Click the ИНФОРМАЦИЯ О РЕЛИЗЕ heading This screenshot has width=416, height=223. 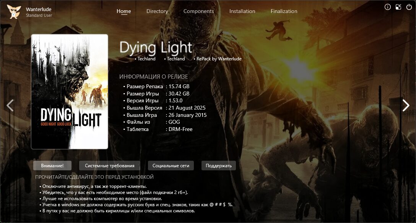coord(153,76)
